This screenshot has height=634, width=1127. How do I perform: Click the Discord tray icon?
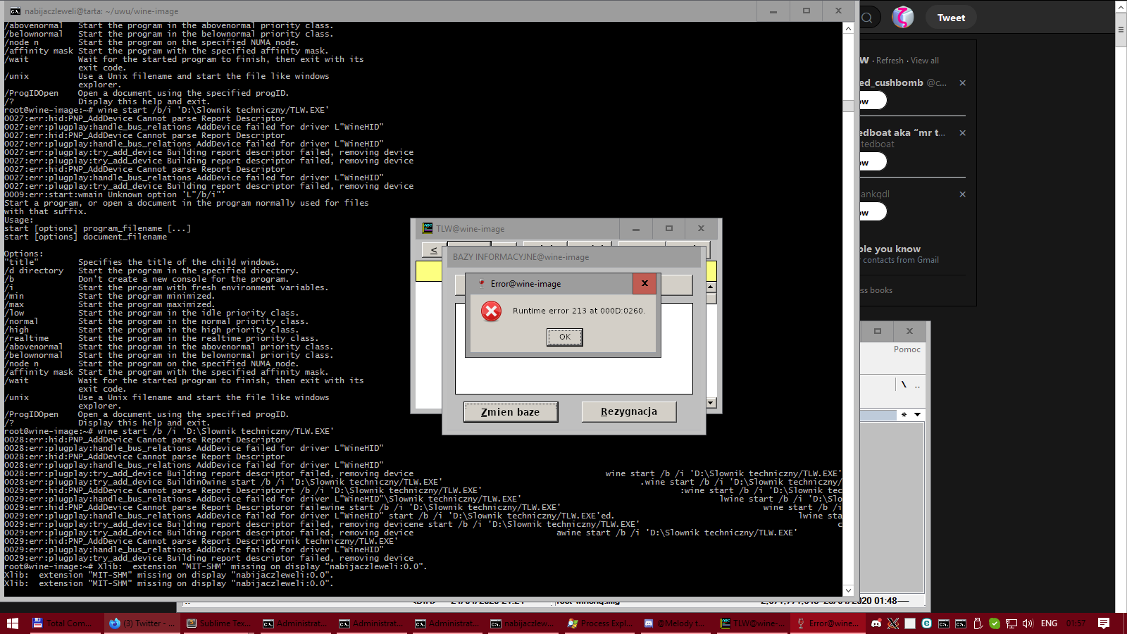(x=876, y=623)
